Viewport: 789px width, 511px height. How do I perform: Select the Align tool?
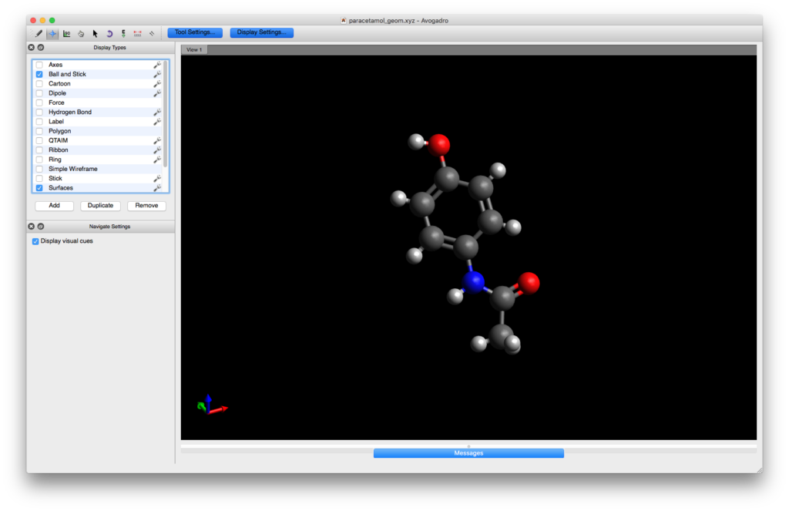pos(152,33)
